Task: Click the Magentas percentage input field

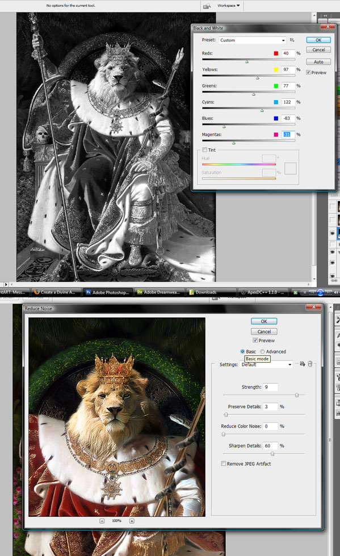Action: click(x=288, y=134)
